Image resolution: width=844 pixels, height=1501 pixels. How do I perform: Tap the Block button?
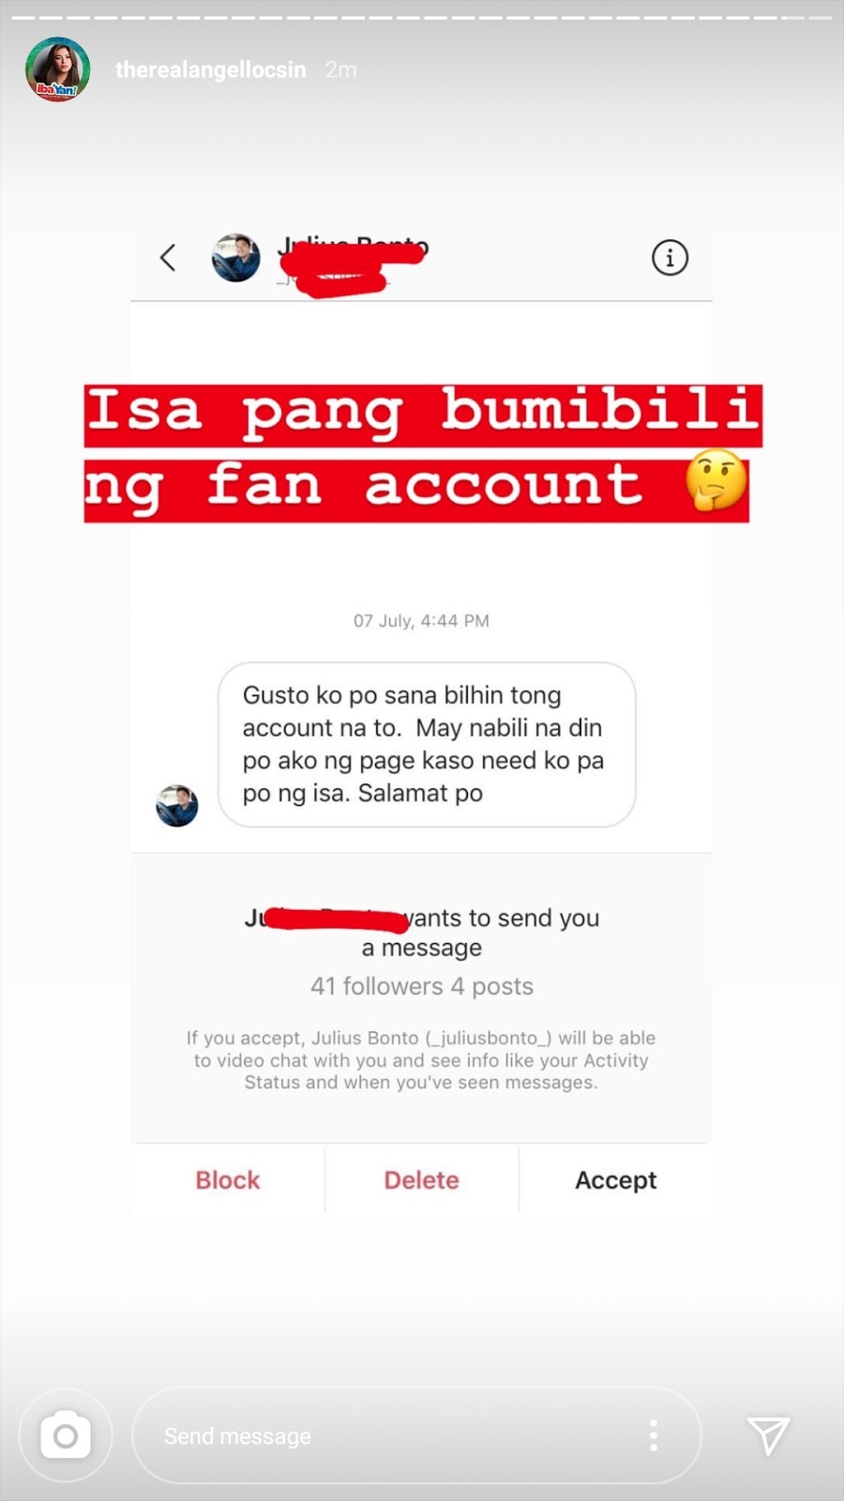pos(228,1180)
